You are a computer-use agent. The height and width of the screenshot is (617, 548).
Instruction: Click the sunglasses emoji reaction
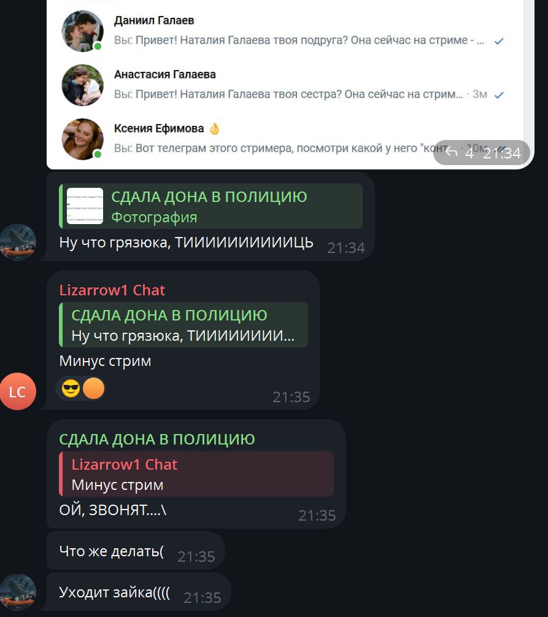[71, 389]
